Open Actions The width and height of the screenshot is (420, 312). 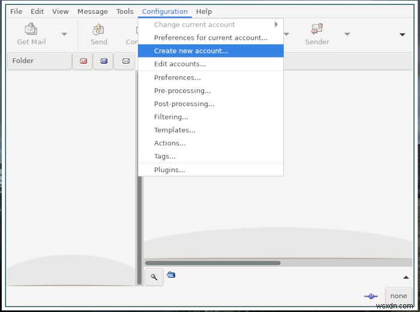(211, 143)
